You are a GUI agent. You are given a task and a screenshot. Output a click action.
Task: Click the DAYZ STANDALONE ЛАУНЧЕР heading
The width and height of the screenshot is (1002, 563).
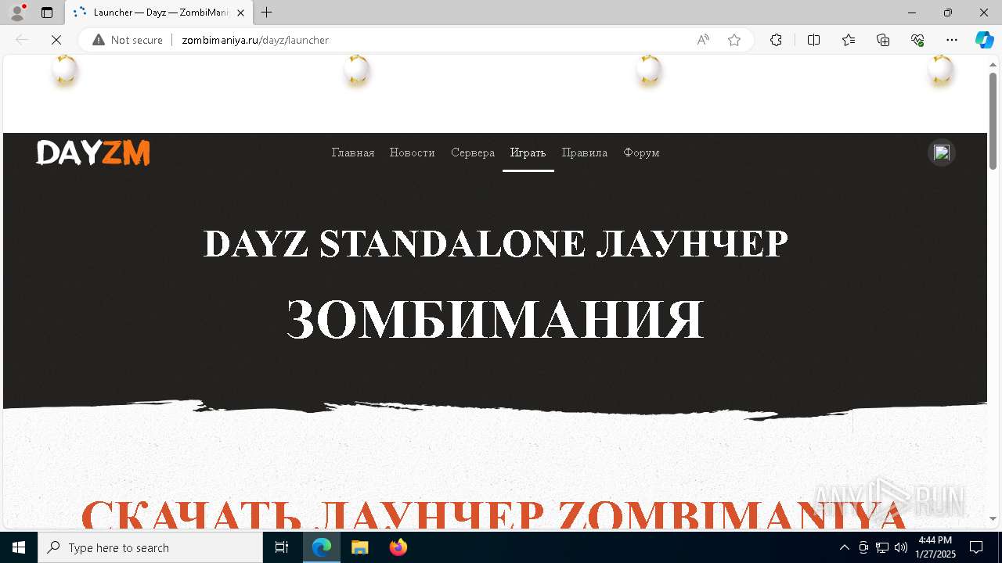click(496, 244)
